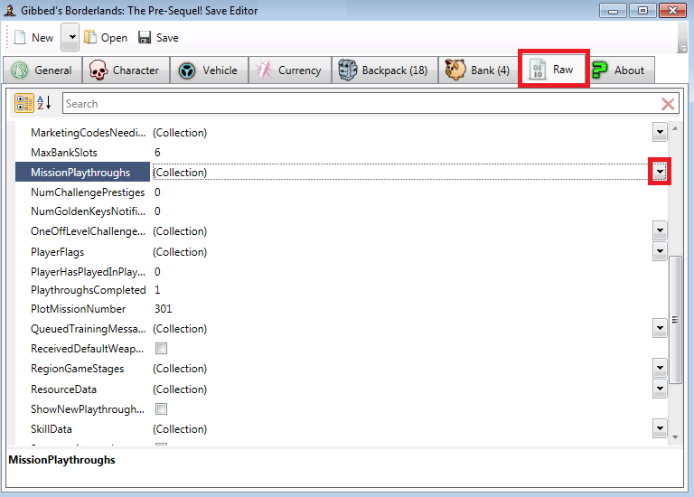This screenshot has height=497, width=694.
Task: Click the Save floppy disk icon
Action: coord(145,38)
